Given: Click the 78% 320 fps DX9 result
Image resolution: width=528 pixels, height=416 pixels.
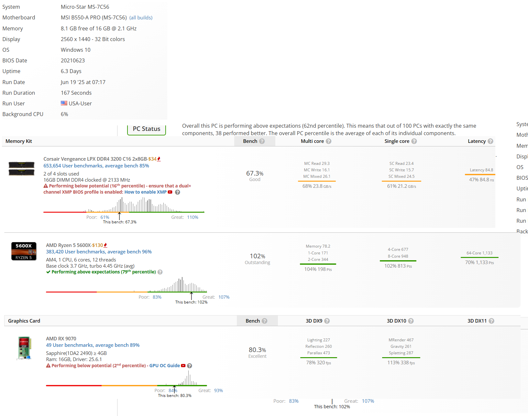Looking at the screenshot, I should click(319, 363).
